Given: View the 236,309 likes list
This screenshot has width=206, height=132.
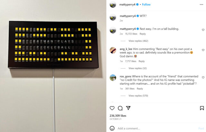Looking at the screenshot, I should tap(118, 116).
